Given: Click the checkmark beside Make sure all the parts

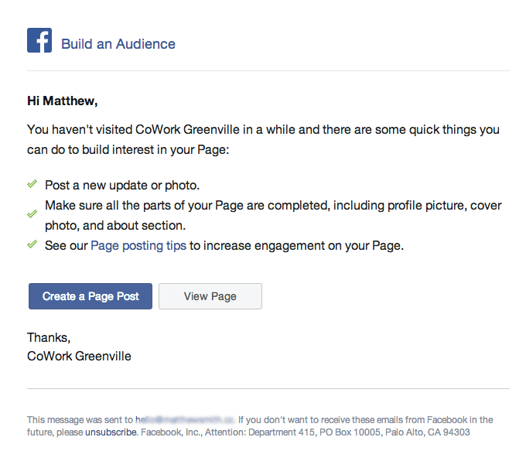Looking at the screenshot, I should pyautogui.click(x=32, y=213).
